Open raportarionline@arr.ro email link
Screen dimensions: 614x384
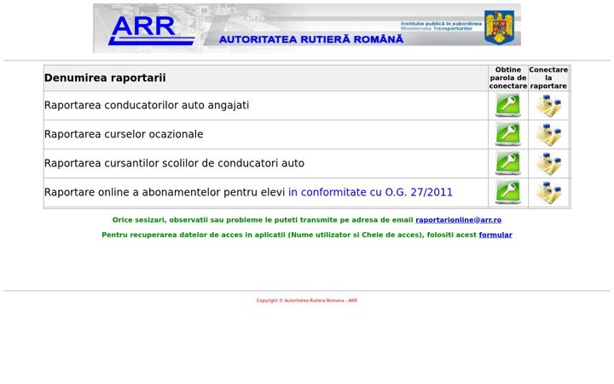point(458,220)
